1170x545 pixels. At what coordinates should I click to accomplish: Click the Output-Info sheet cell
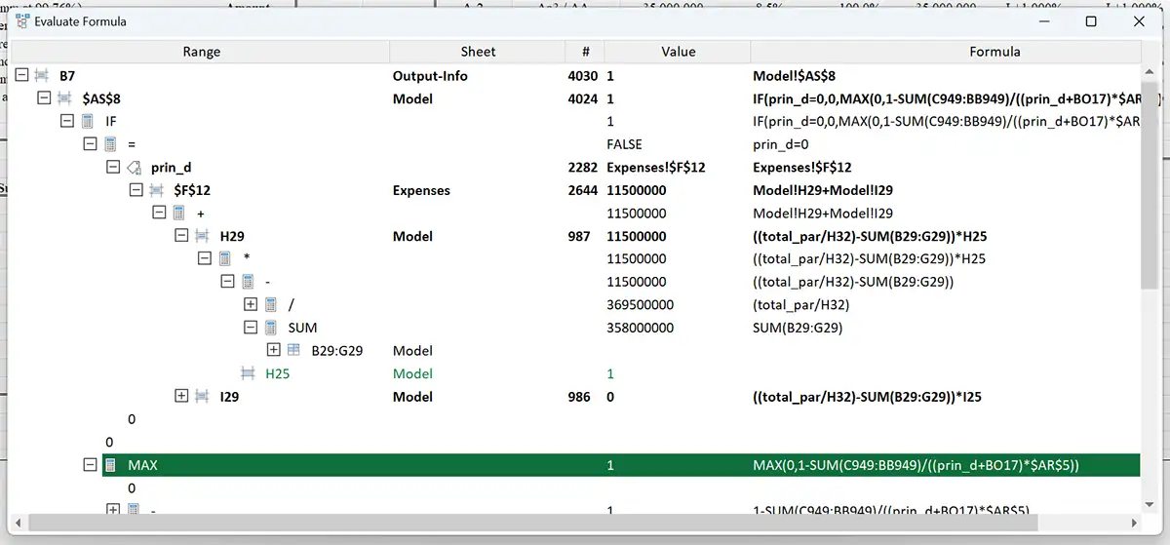pyautogui.click(x=430, y=75)
